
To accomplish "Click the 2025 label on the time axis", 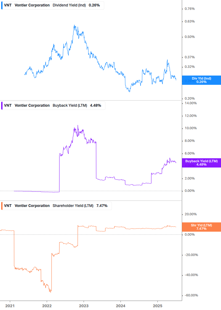I will coord(158,306).
